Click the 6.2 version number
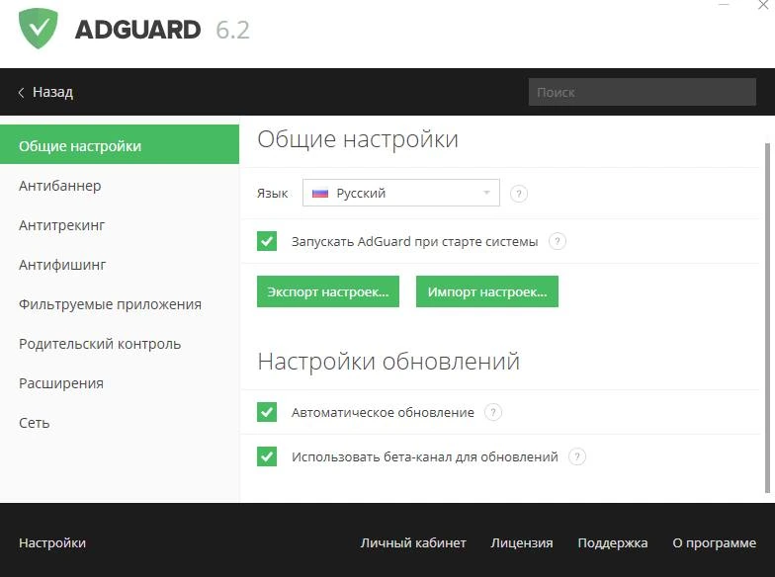The width and height of the screenshot is (775, 577). (233, 30)
